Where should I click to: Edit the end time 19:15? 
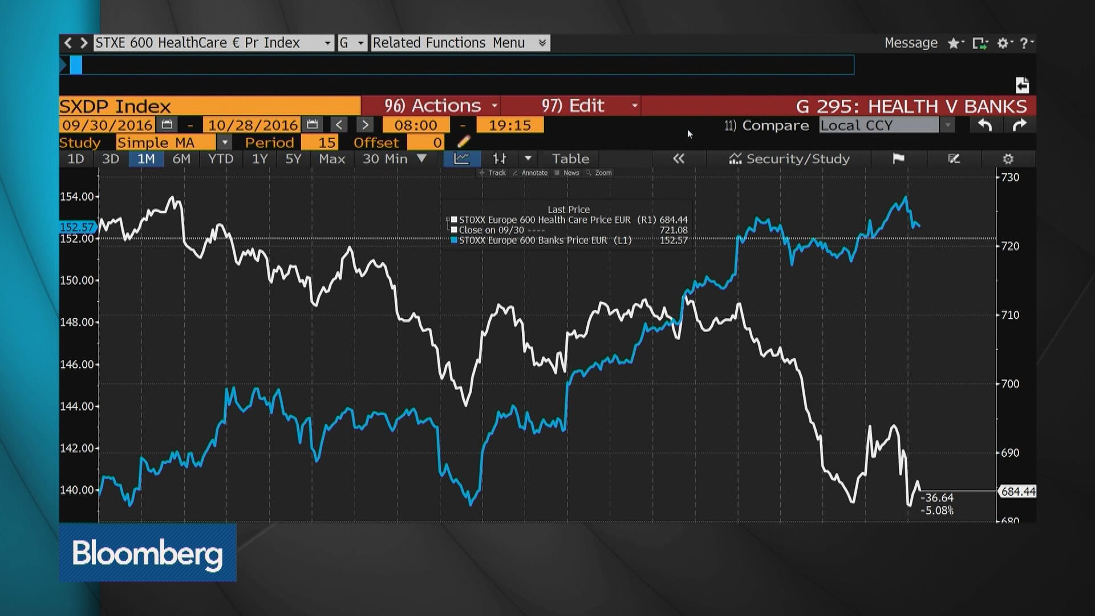(x=510, y=125)
